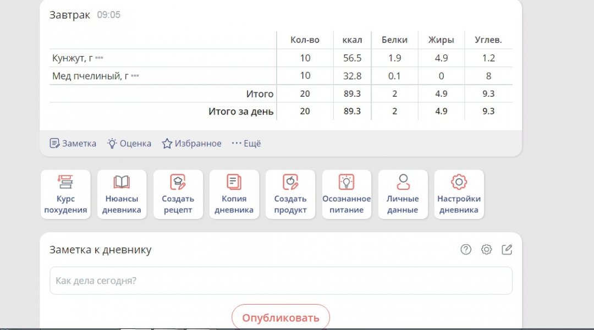Expand the Ещё options under breakfast
The image size is (594, 330).
point(246,144)
